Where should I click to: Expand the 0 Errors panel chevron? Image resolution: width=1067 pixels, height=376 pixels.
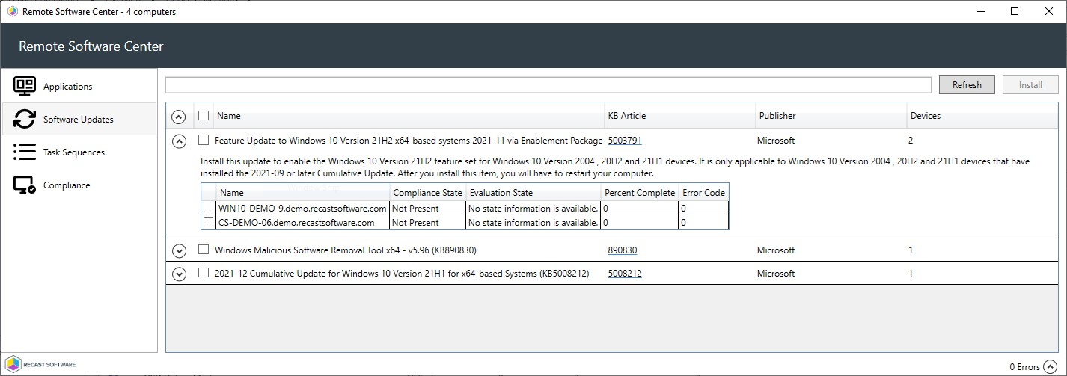click(1050, 366)
